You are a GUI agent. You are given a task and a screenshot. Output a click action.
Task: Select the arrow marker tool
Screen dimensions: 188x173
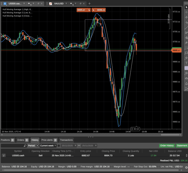coord(186,58)
